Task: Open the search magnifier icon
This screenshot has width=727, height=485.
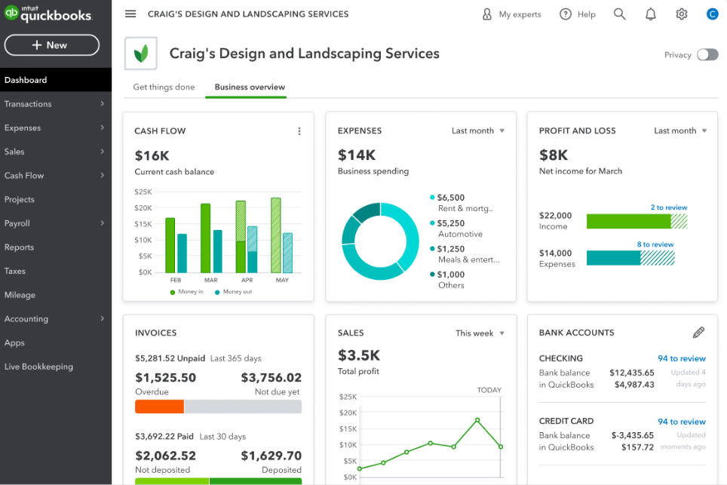Action: coord(619,14)
